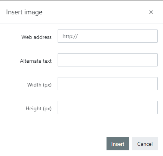Click the Cancel button
Screen dimensions: 163x156
[x=145, y=144]
